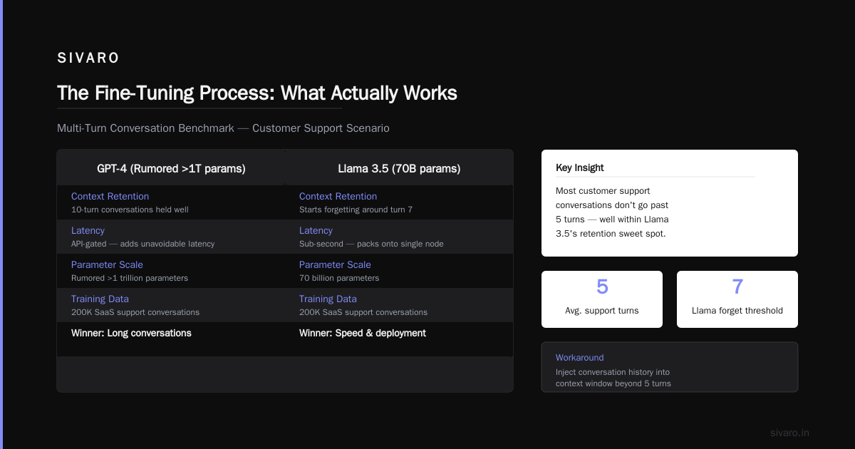Click 'API-gated — adds unavoidable latency' text
The width and height of the screenshot is (855, 449).
coord(142,244)
